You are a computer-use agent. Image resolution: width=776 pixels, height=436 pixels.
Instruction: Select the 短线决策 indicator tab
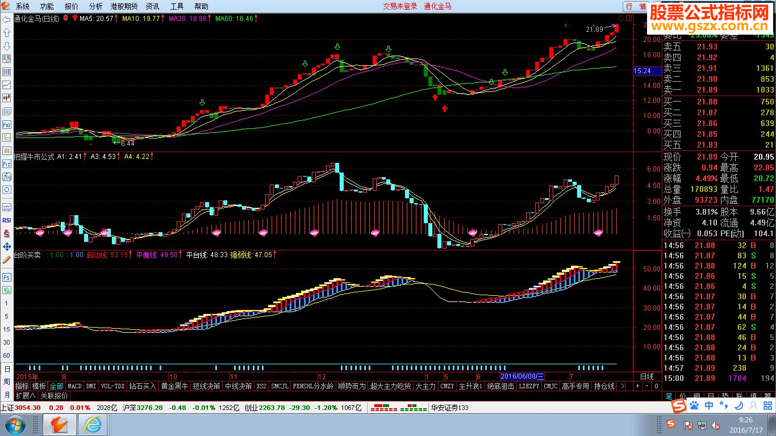[206, 386]
